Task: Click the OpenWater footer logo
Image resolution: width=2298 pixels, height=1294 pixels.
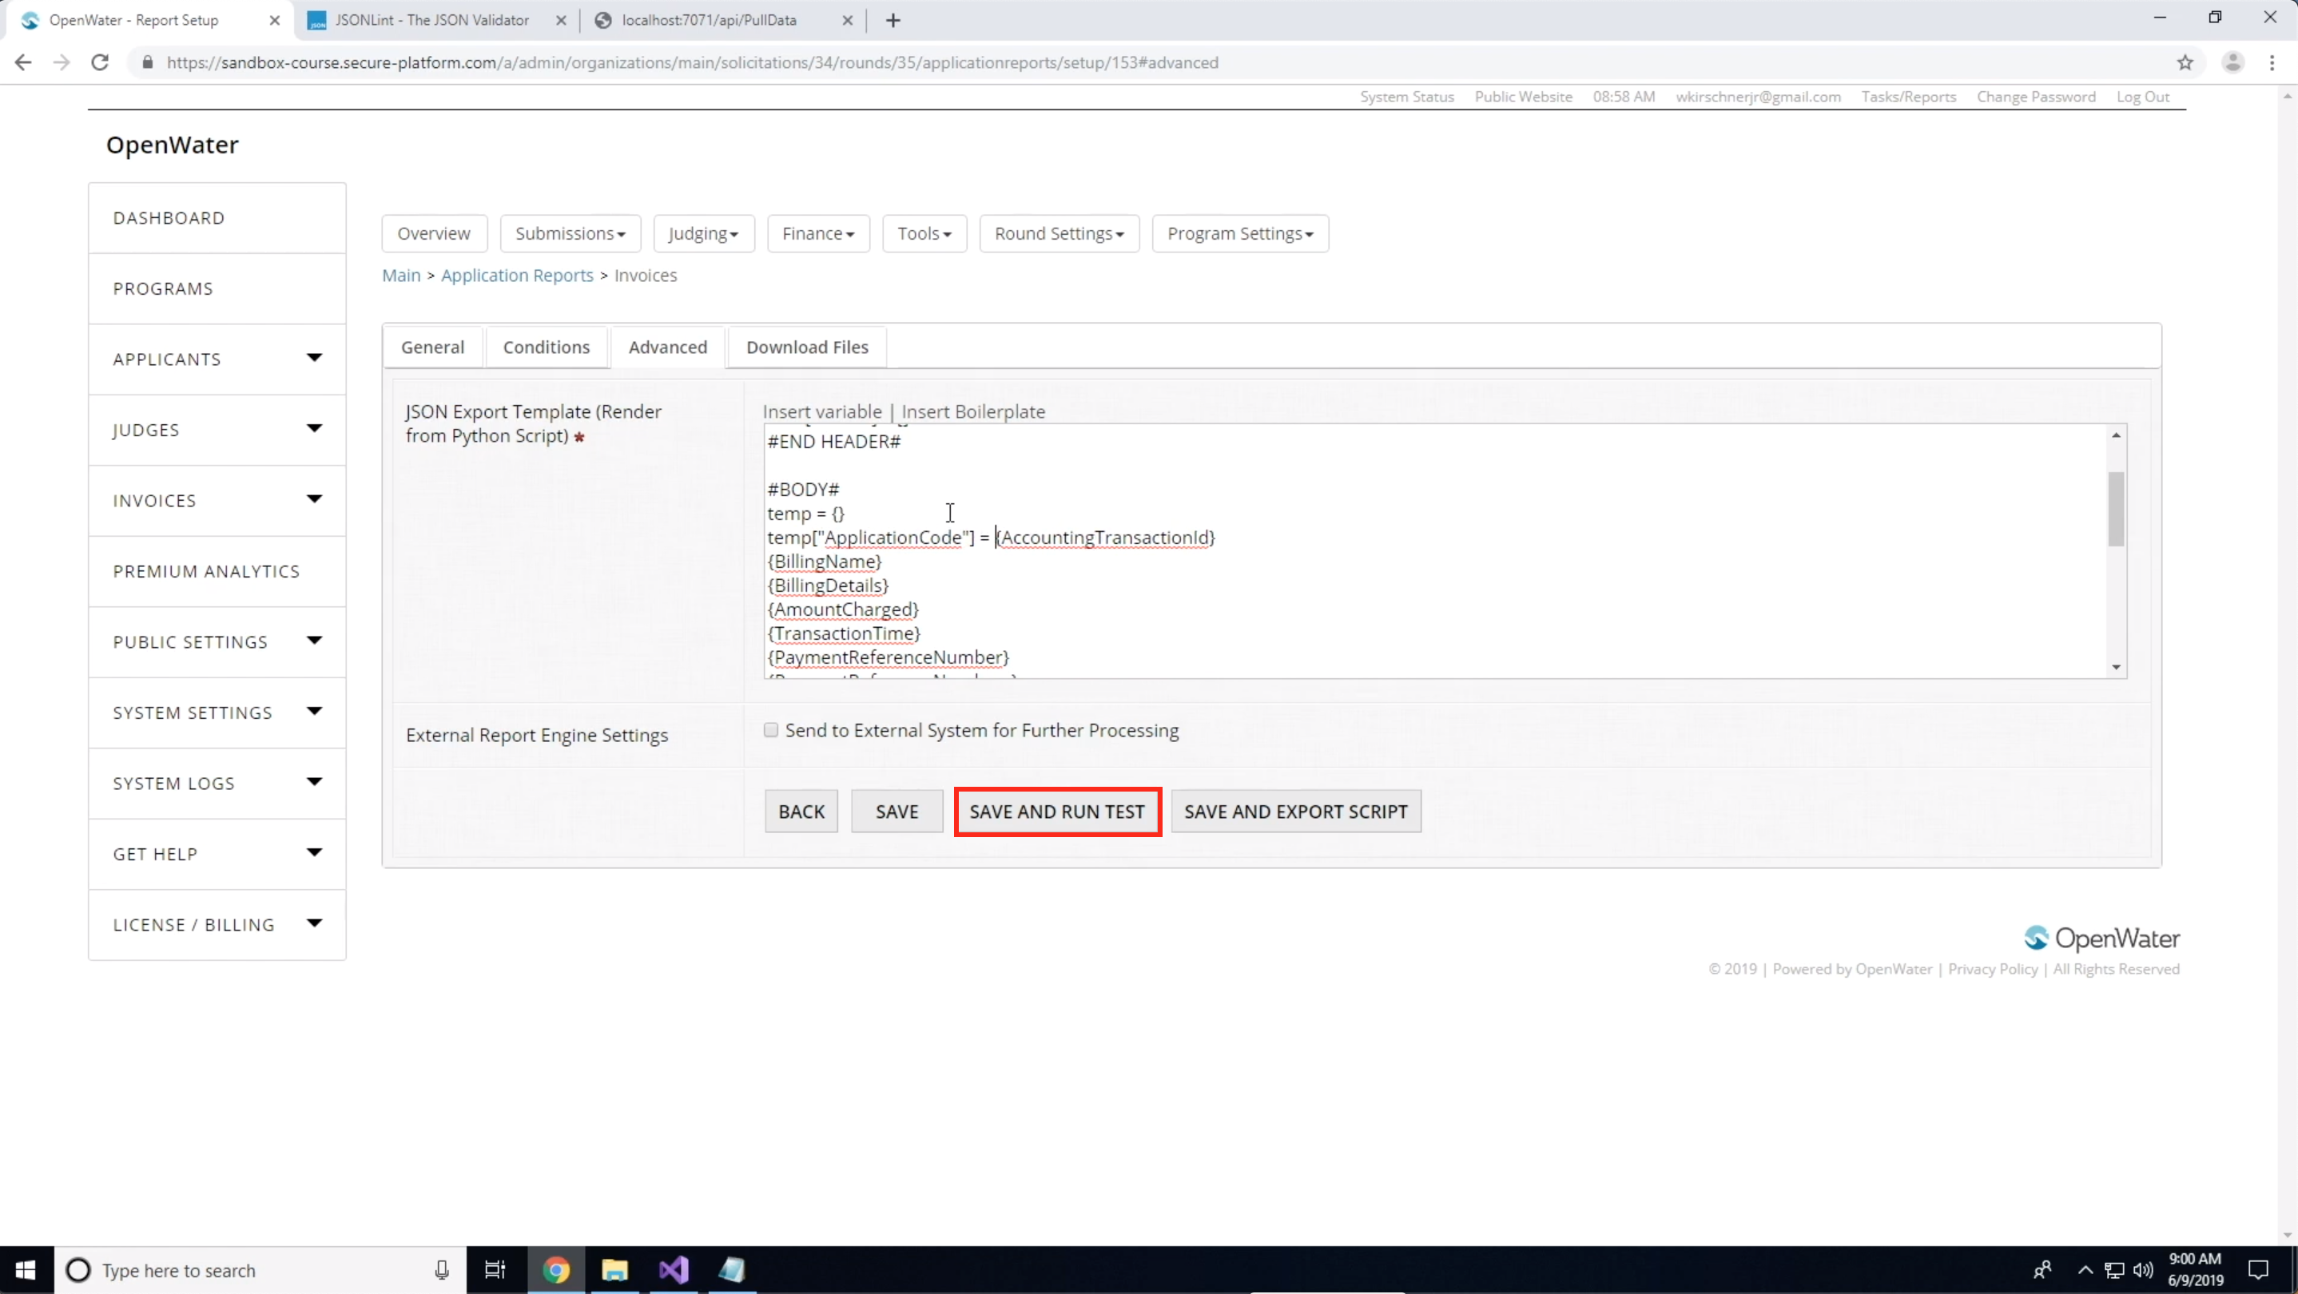Action: (x=2101, y=939)
